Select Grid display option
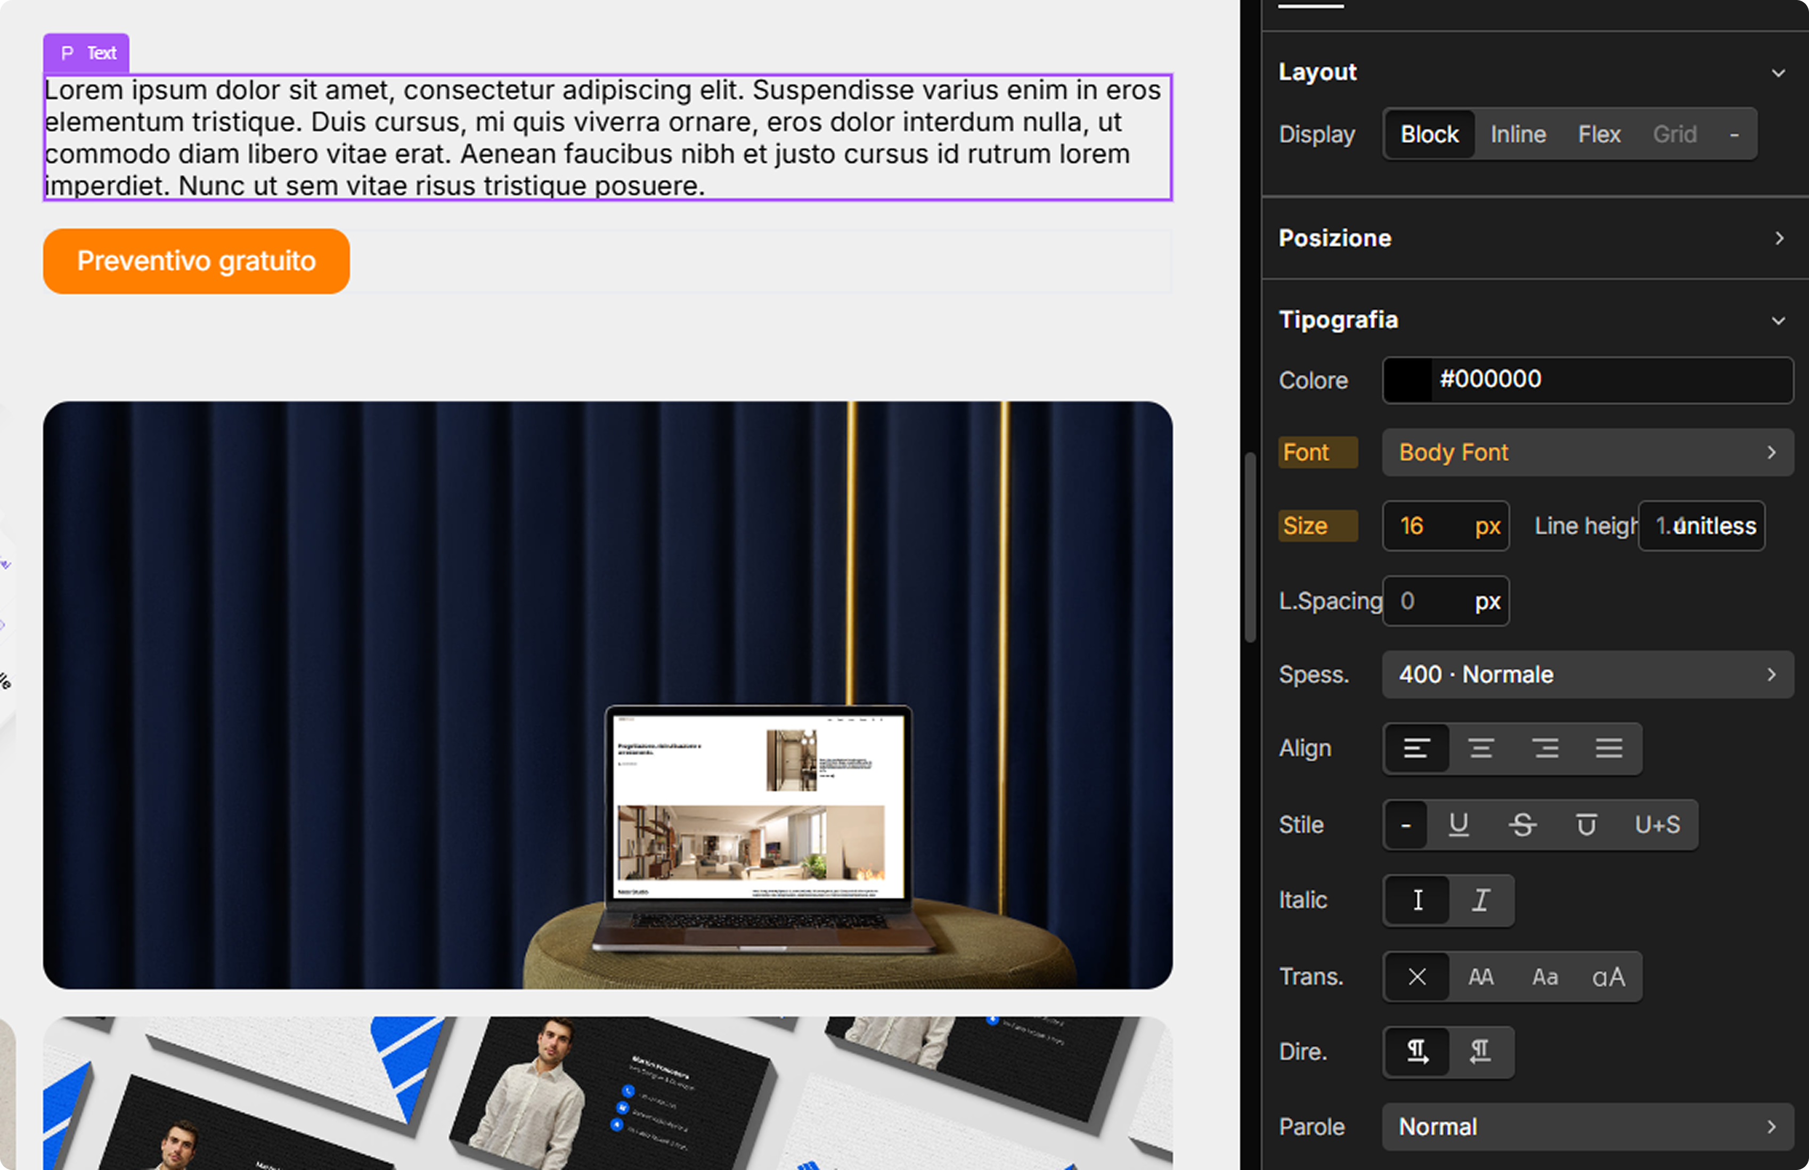Viewport: 1809px width, 1170px height. 1675,134
